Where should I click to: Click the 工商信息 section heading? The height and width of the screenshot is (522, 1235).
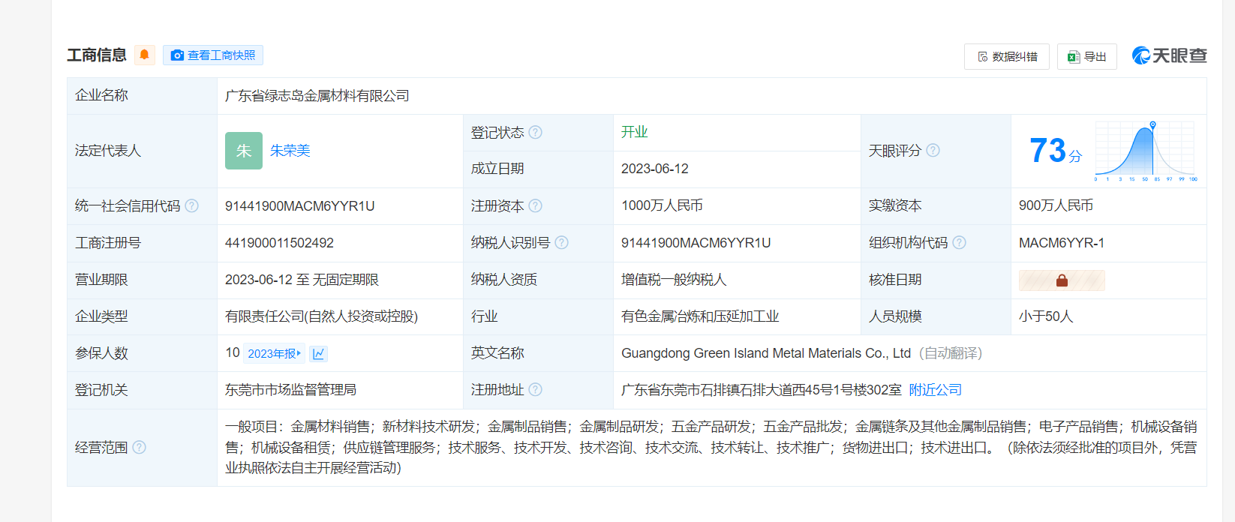pyautogui.click(x=97, y=55)
